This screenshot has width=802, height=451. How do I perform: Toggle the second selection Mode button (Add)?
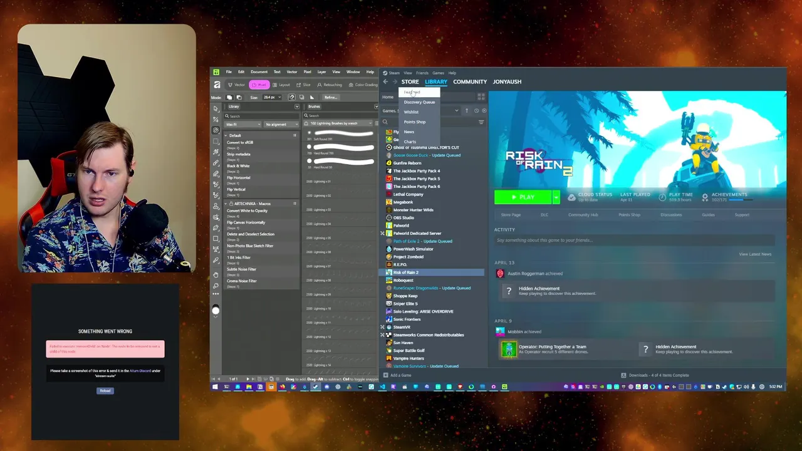[239, 97]
